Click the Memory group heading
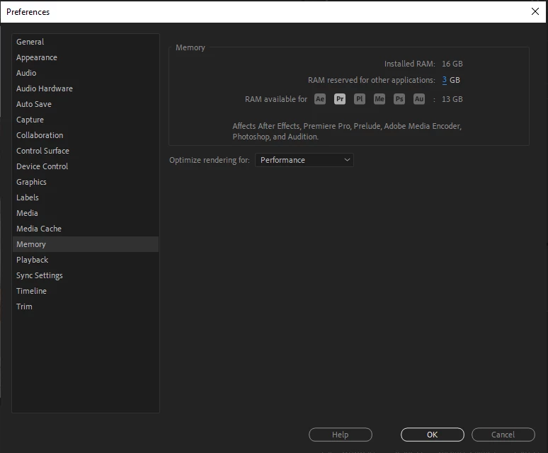Viewport: 548px width, 453px height. tap(190, 47)
